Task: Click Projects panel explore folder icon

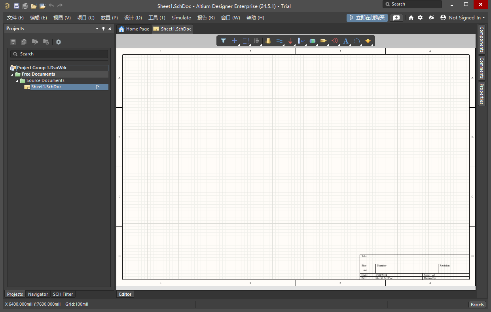Action: point(35,42)
